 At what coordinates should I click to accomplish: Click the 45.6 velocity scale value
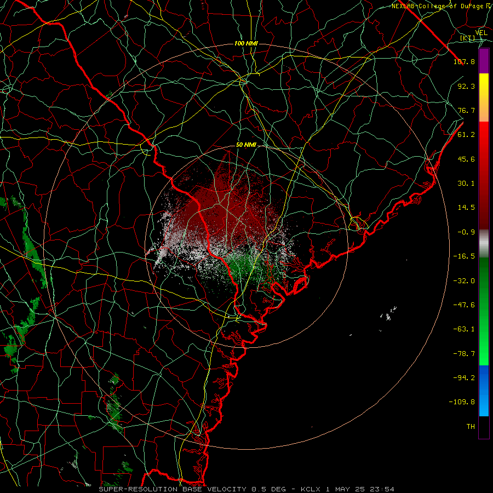(466, 159)
